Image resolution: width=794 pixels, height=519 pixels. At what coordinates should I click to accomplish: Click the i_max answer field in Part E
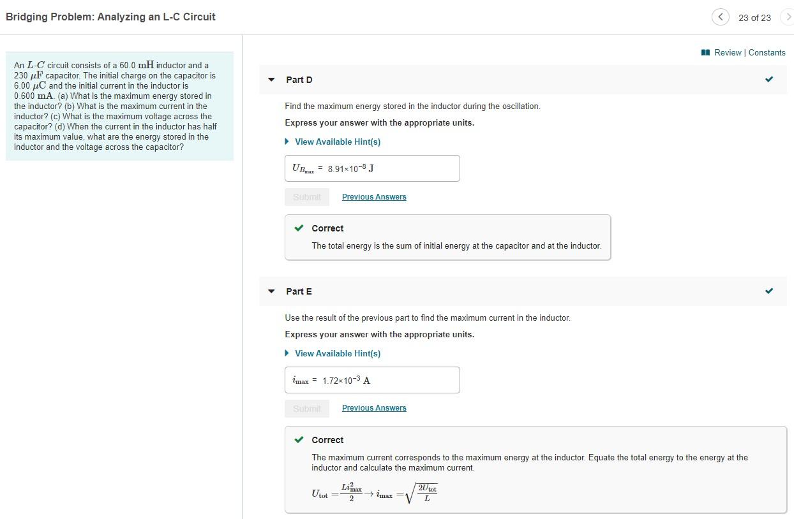pyautogui.click(x=372, y=379)
